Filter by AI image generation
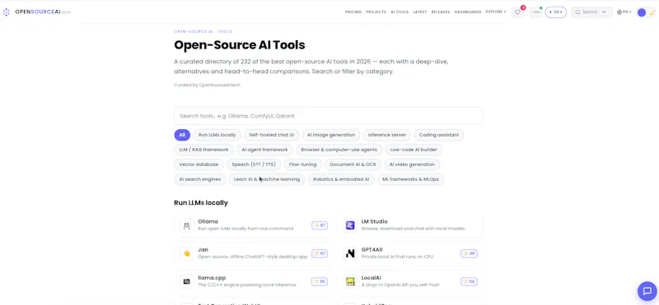Screen dimensions: 659x305 (331, 135)
